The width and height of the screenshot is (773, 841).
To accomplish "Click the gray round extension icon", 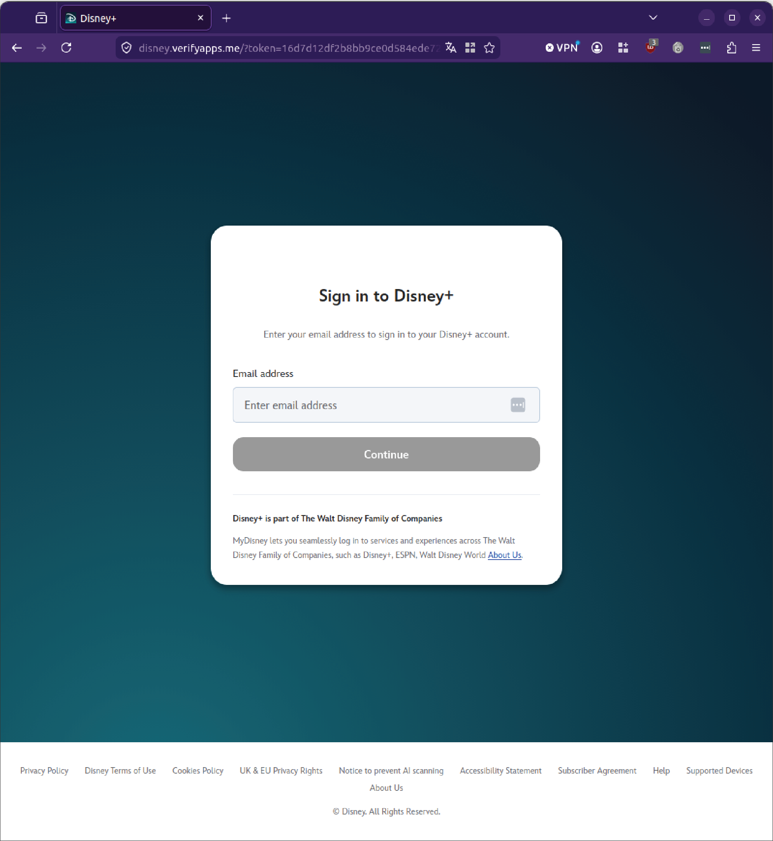I will (678, 48).
